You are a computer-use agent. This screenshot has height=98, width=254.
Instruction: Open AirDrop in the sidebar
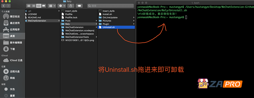[x=12, y=17]
